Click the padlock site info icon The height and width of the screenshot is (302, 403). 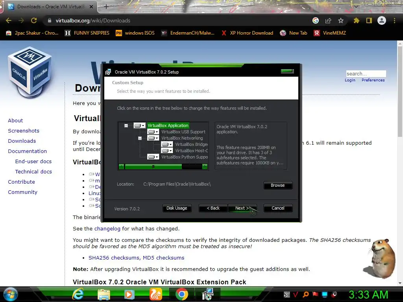click(49, 20)
